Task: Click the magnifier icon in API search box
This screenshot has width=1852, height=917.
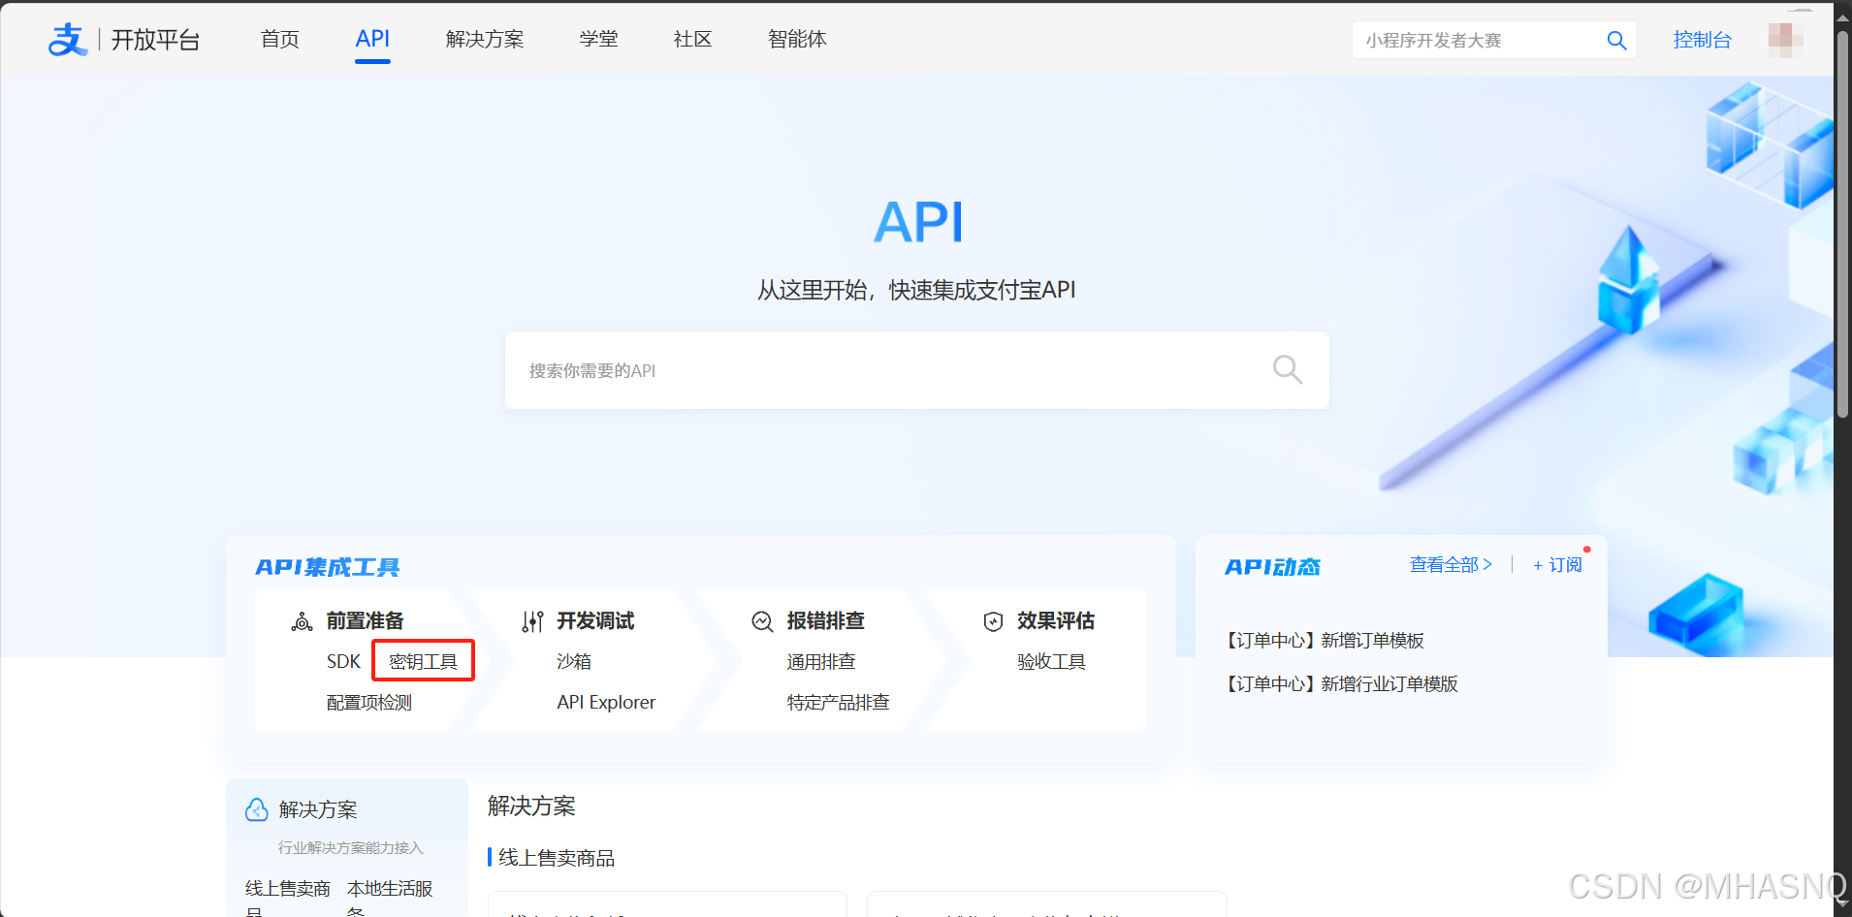Action: 1288,369
